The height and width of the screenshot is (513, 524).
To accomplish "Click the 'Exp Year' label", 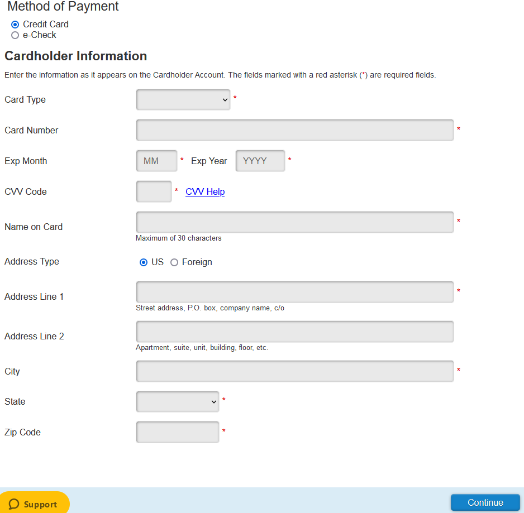I will pyautogui.click(x=209, y=161).
